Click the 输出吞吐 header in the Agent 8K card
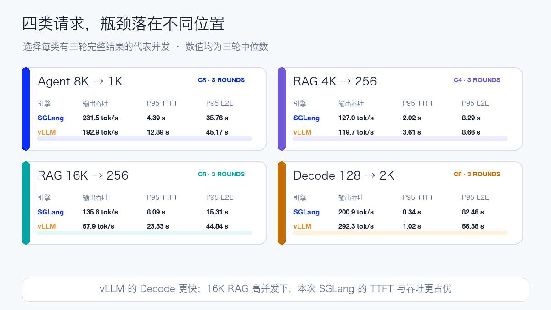The height and width of the screenshot is (310, 551). point(96,103)
